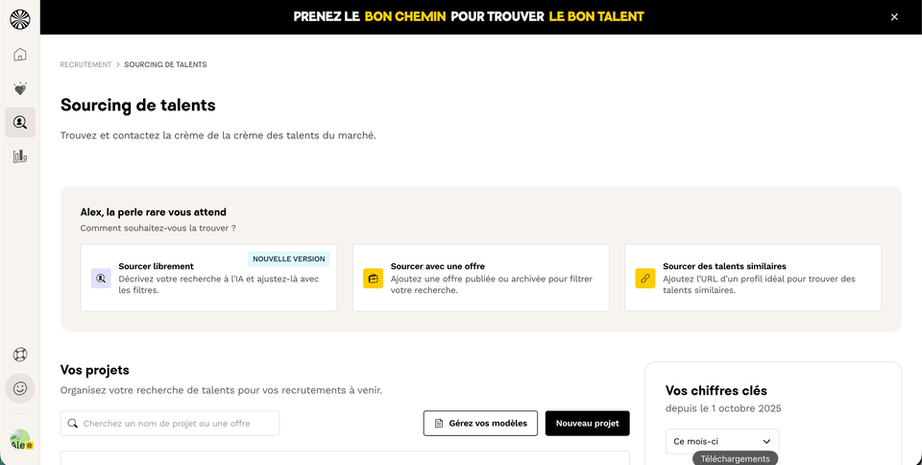The height and width of the screenshot is (465, 922).
Task: Click the yellow link icon for similar talents
Action: tap(645, 279)
